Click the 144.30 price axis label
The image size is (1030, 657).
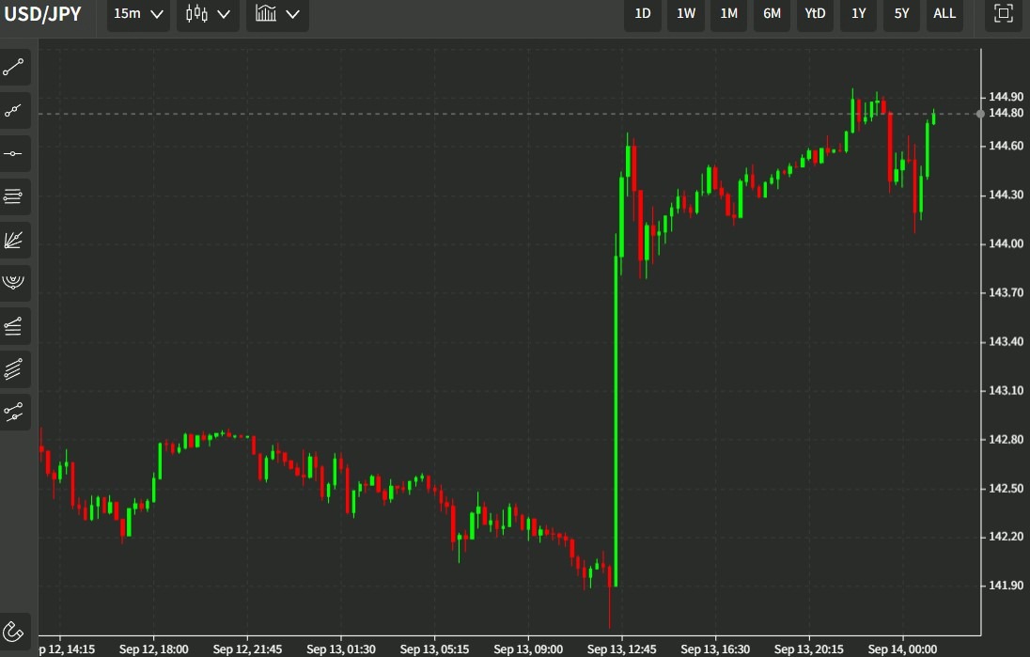(1006, 196)
